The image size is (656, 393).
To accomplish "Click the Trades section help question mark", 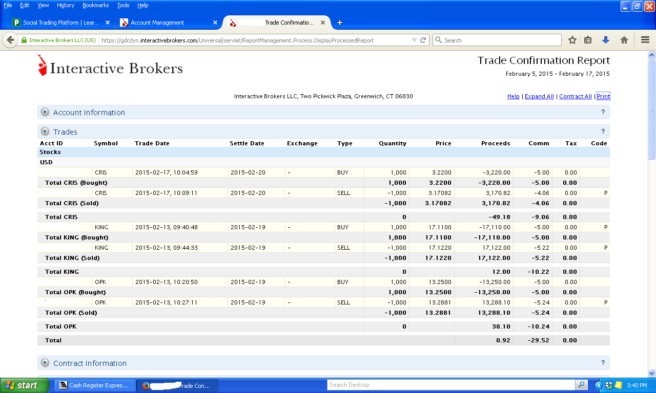I will tap(603, 132).
